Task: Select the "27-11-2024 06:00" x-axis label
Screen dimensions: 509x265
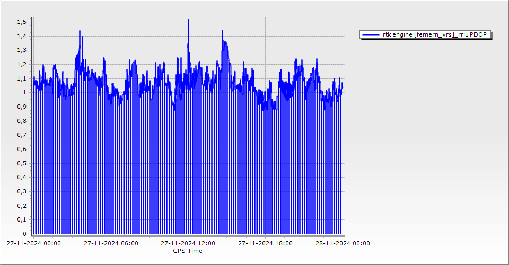Action: coord(111,244)
